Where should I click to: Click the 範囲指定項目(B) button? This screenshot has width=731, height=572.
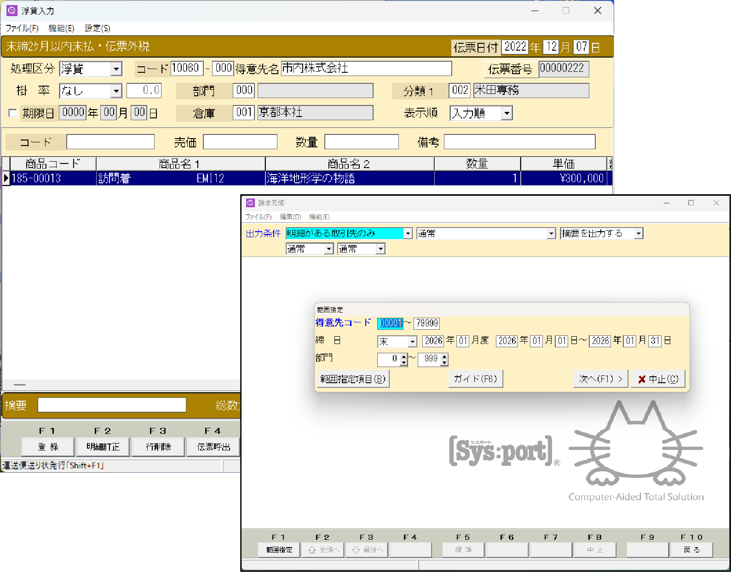[x=353, y=379]
